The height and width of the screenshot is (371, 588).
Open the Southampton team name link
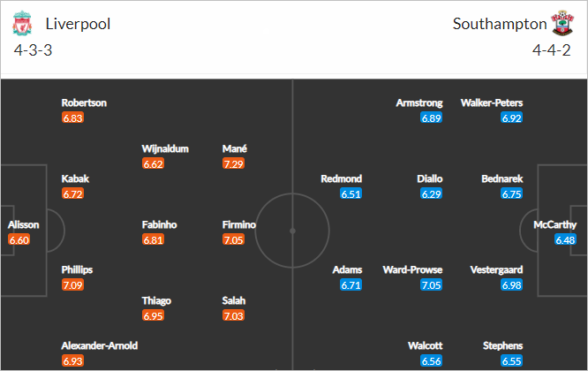[500, 24]
